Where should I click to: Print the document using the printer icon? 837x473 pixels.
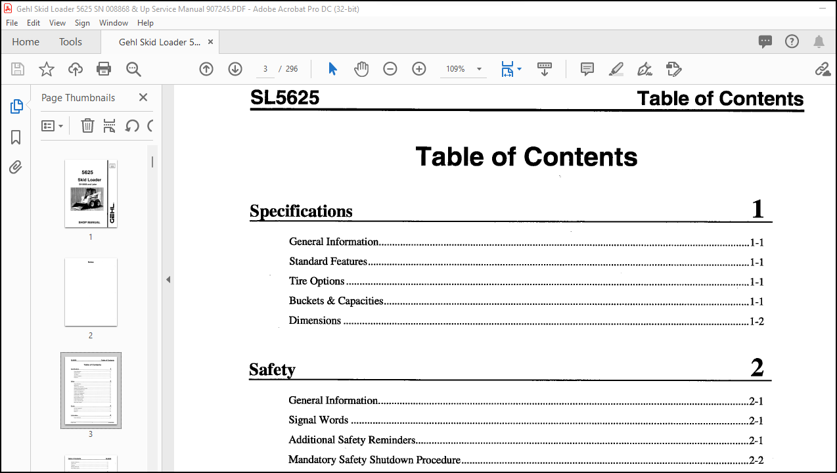tap(104, 69)
